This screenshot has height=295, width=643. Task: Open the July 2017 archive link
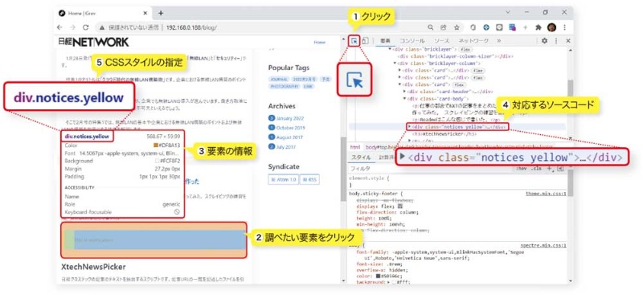[287, 146]
